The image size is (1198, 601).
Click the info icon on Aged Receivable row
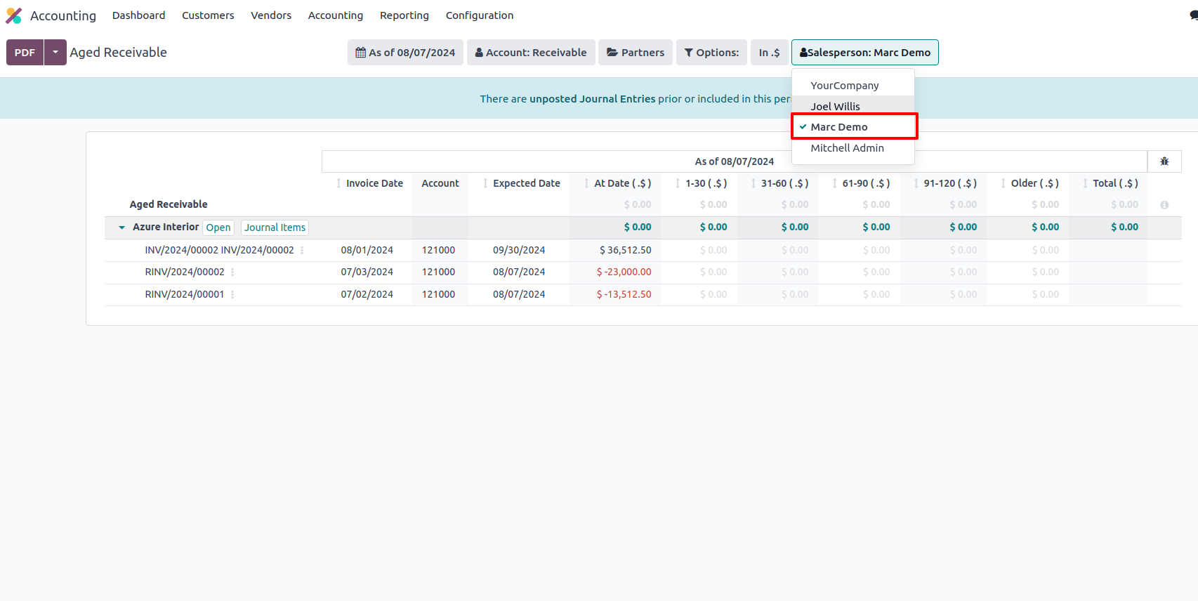pos(1164,205)
